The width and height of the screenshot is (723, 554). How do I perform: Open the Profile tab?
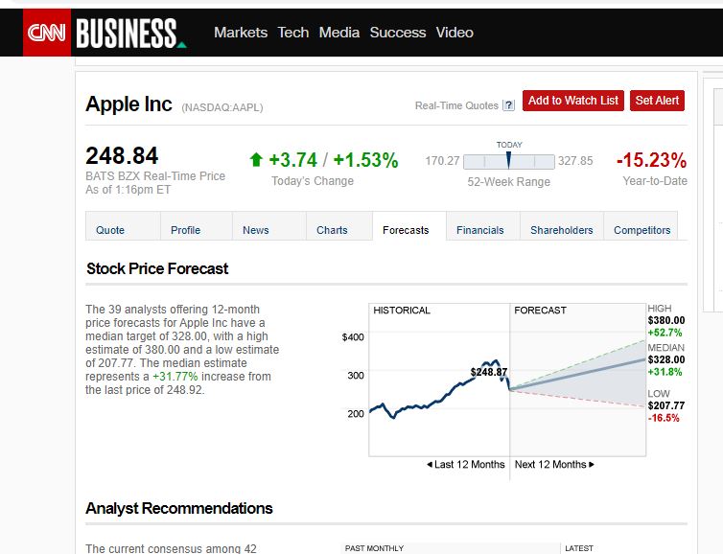tap(185, 230)
